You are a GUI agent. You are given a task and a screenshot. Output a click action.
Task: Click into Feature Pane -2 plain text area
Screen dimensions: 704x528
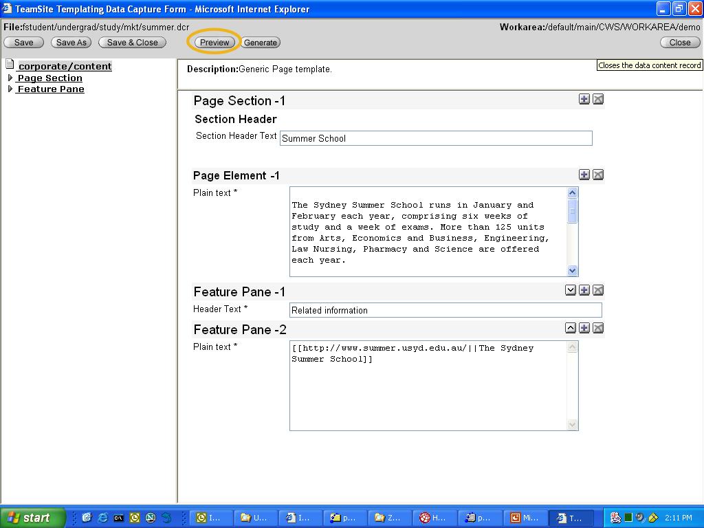point(429,386)
